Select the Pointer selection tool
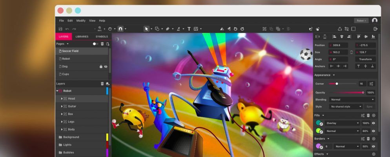Screen dimensions: 390x157 146,29
